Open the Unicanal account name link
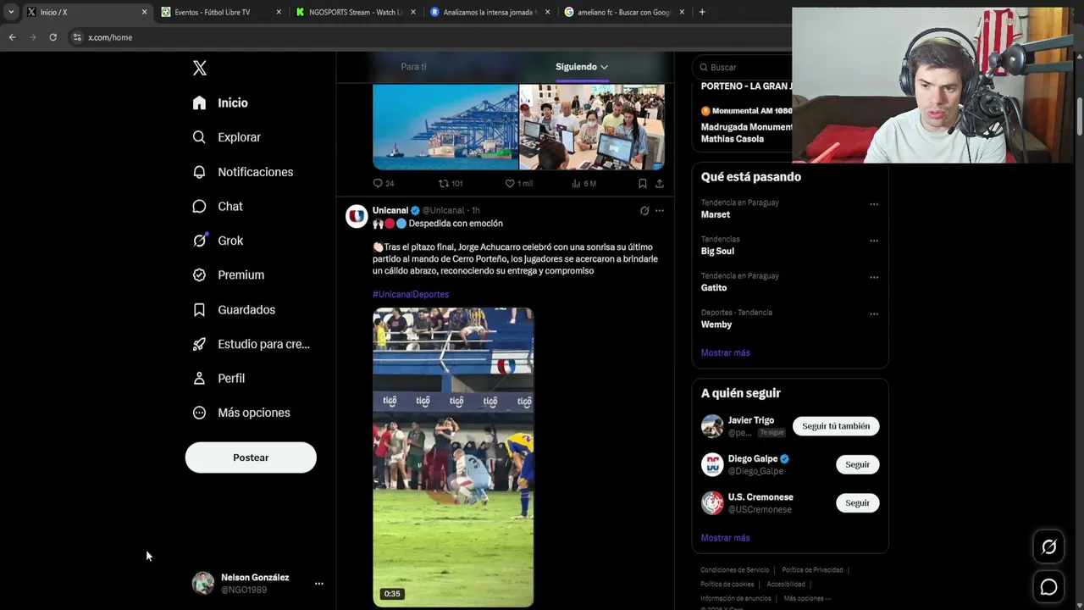 point(390,210)
